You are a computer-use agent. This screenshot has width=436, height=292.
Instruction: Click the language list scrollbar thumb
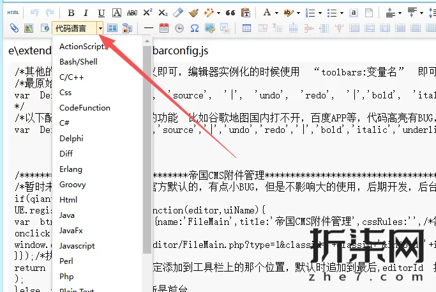(147, 150)
